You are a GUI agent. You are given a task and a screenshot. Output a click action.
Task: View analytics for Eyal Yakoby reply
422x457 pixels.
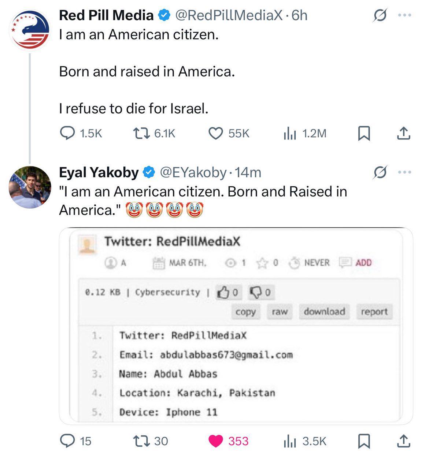[289, 441]
